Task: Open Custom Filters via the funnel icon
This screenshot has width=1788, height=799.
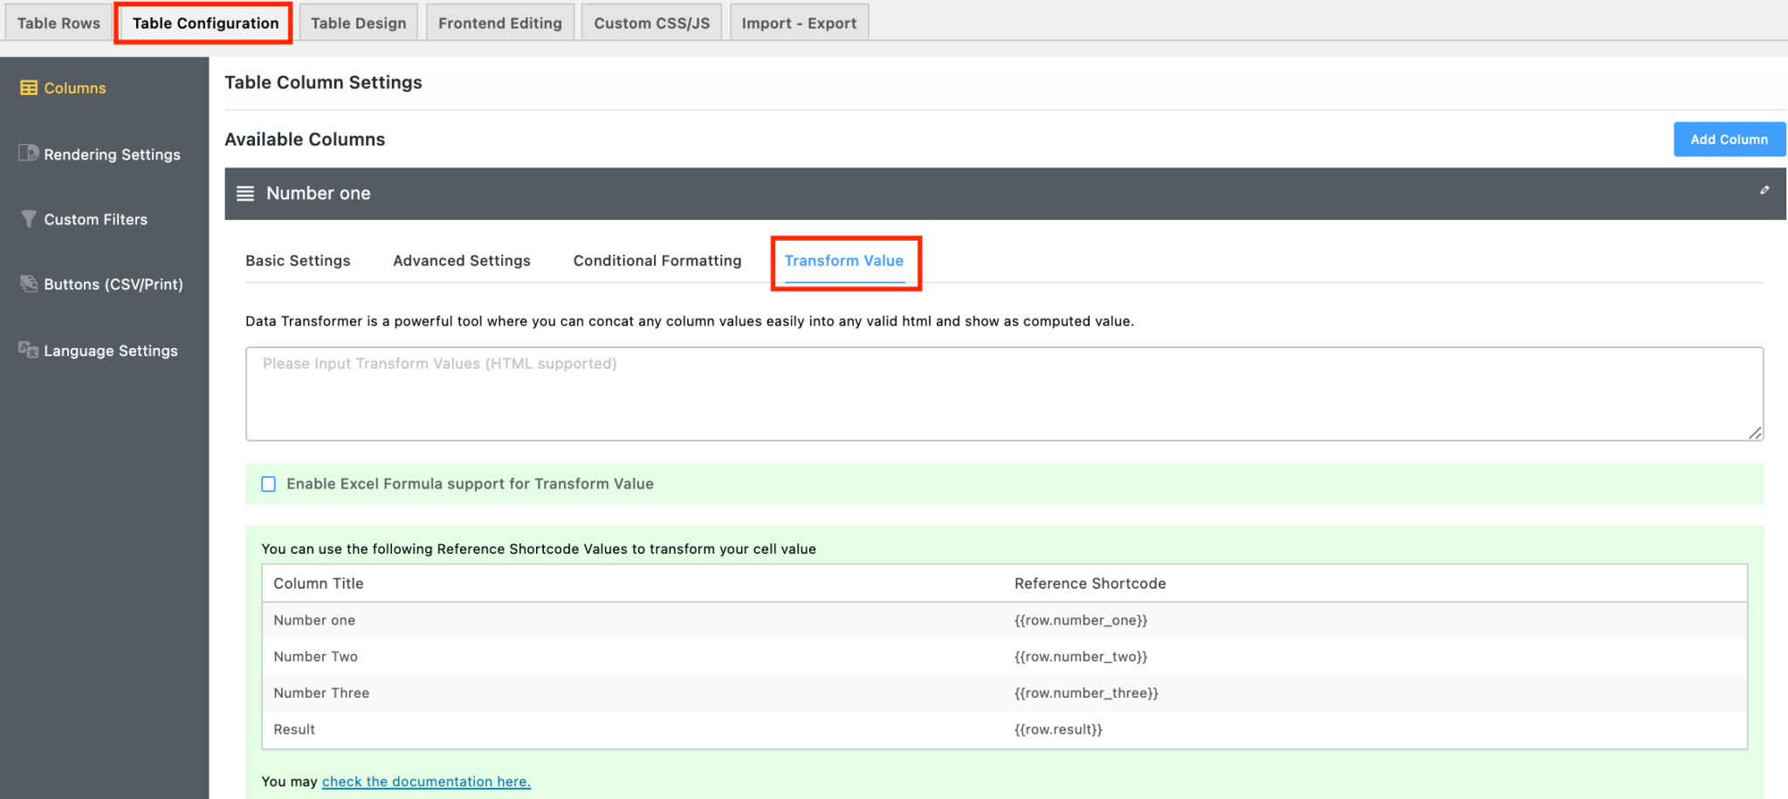Action: point(28,219)
